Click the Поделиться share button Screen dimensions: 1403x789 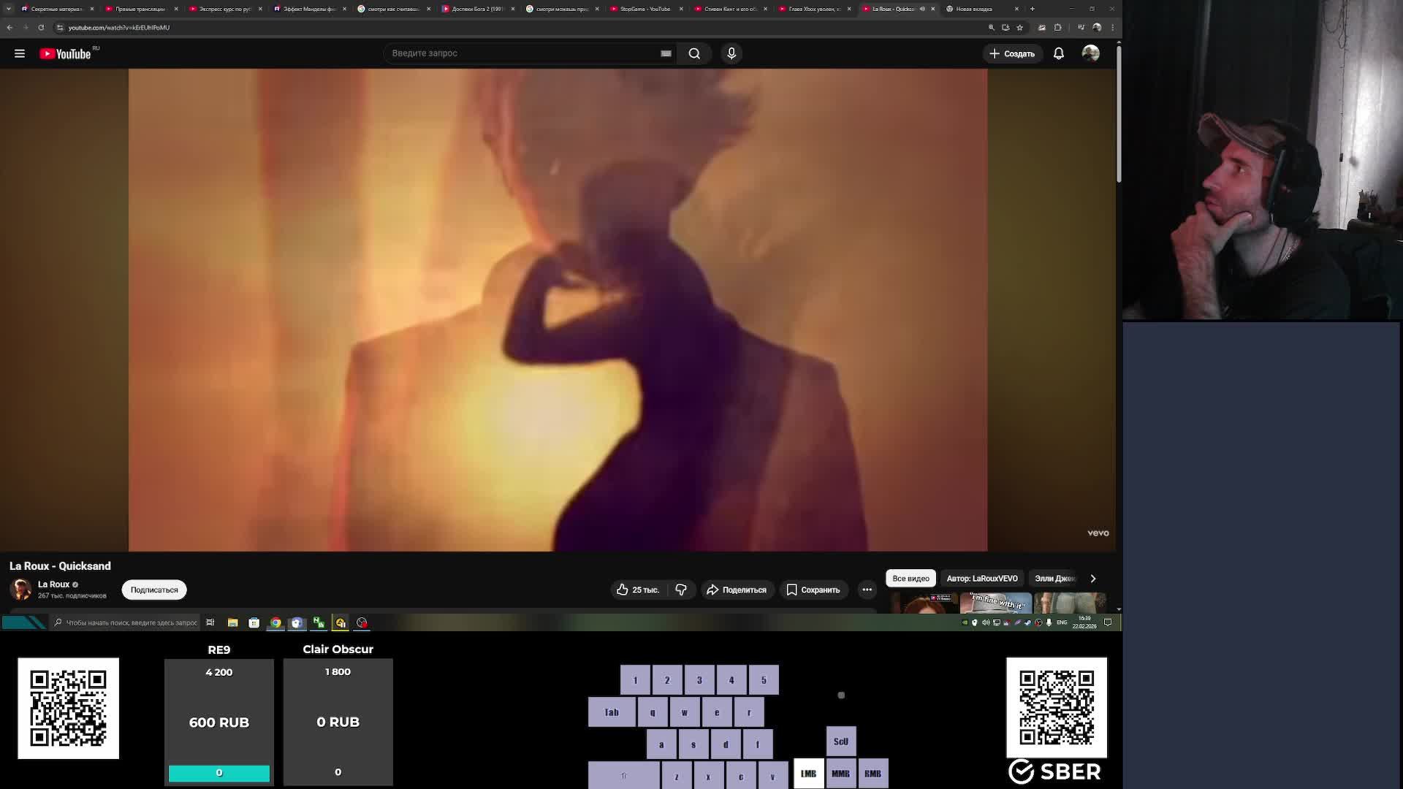pos(737,590)
